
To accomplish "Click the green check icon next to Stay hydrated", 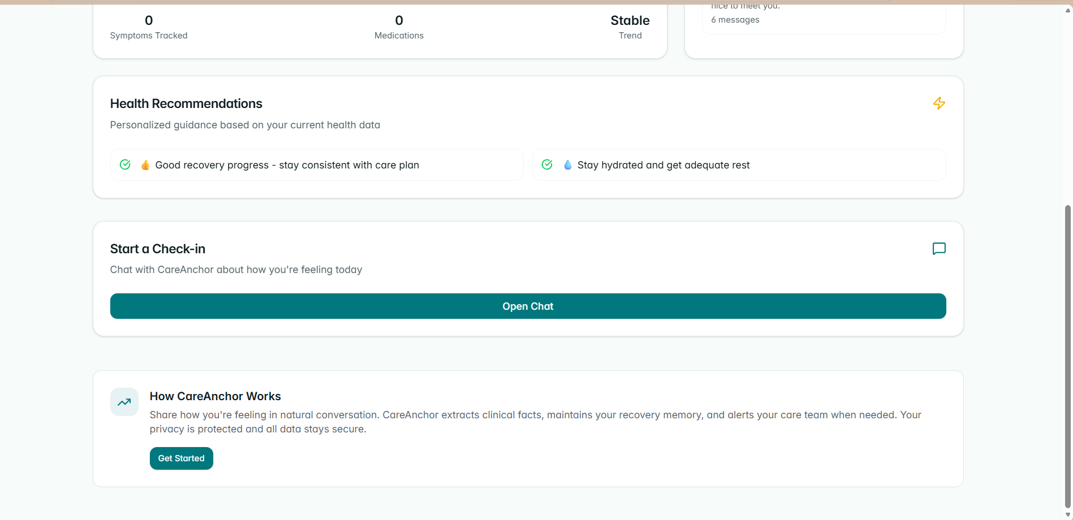I will click(547, 164).
